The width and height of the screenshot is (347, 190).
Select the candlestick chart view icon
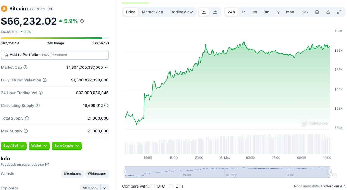pos(215,12)
